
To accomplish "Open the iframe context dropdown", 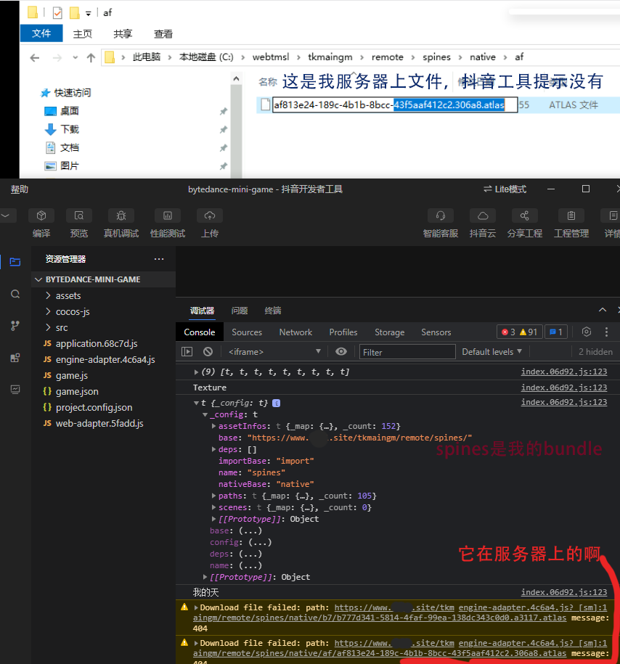I will coord(274,352).
